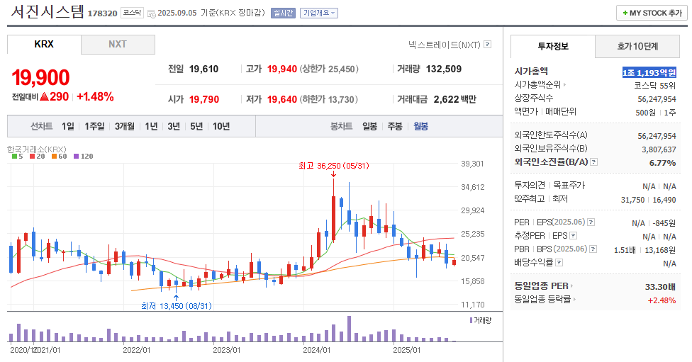This screenshot has height=362, width=692.
Task: Click the 한국거래소(KRX) chart label
Action: [37, 149]
